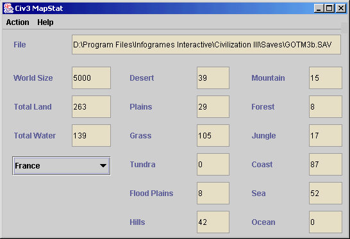Click the Sea label
The width and height of the screenshot is (350, 239).
pyautogui.click(x=258, y=193)
